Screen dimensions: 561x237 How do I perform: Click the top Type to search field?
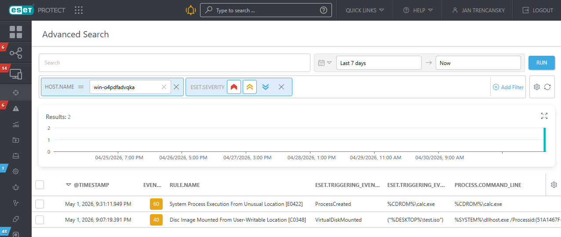click(266, 10)
